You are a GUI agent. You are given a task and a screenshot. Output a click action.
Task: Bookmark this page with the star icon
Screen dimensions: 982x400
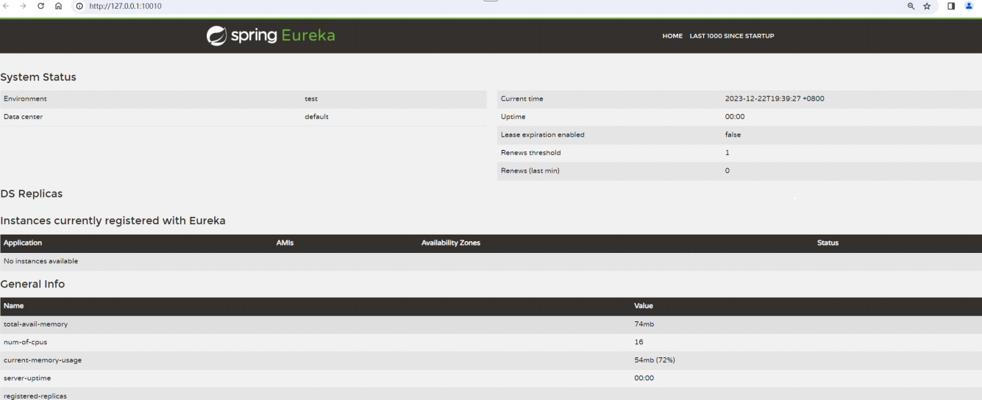click(x=927, y=6)
